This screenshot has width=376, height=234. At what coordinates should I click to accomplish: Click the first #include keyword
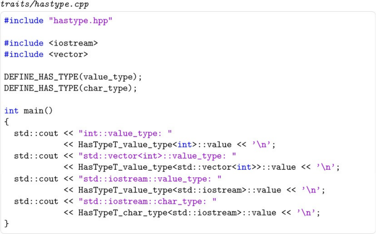24,20
